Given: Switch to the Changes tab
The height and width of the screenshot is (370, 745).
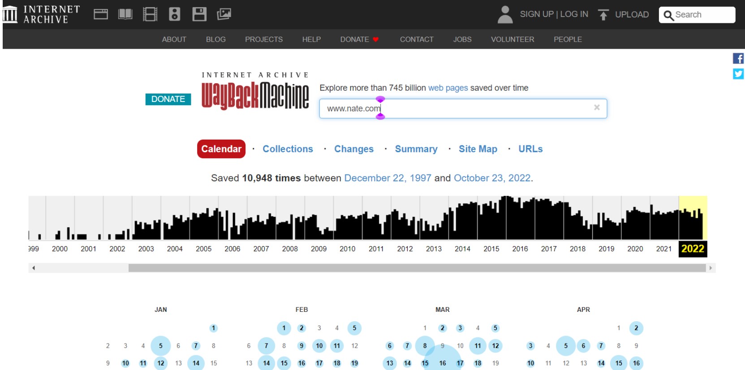Looking at the screenshot, I should click(354, 149).
